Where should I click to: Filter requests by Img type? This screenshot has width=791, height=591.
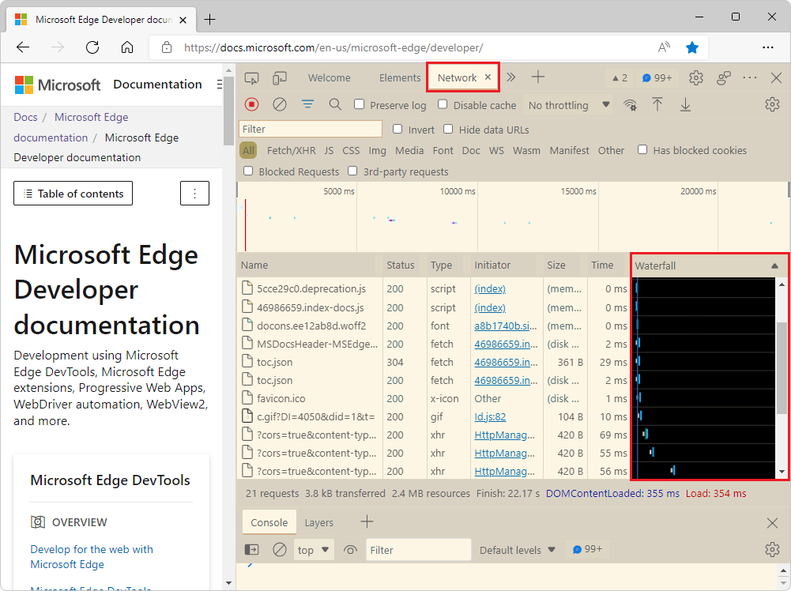[x=377, y=150]
